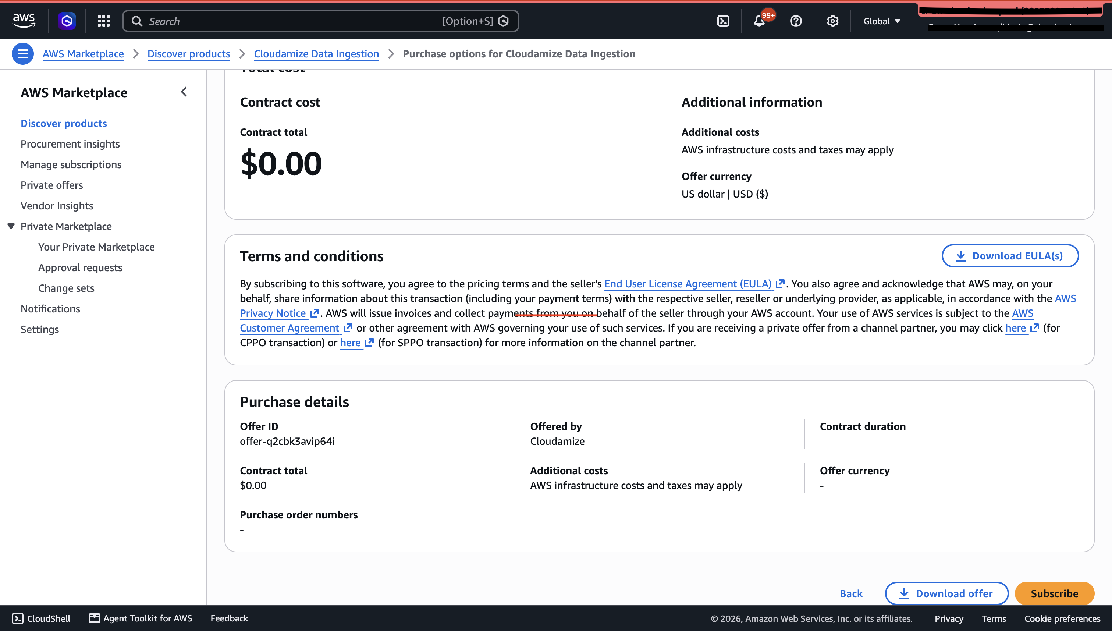
Task: Click the offer ID 'offer-q2cbk3avip64i'
Action: click(x=287, y=441)
